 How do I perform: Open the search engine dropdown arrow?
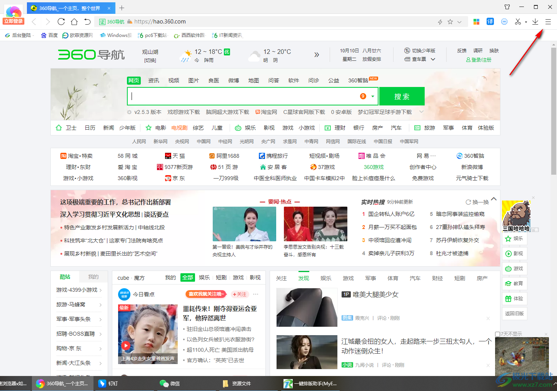(x=372, y=96)
